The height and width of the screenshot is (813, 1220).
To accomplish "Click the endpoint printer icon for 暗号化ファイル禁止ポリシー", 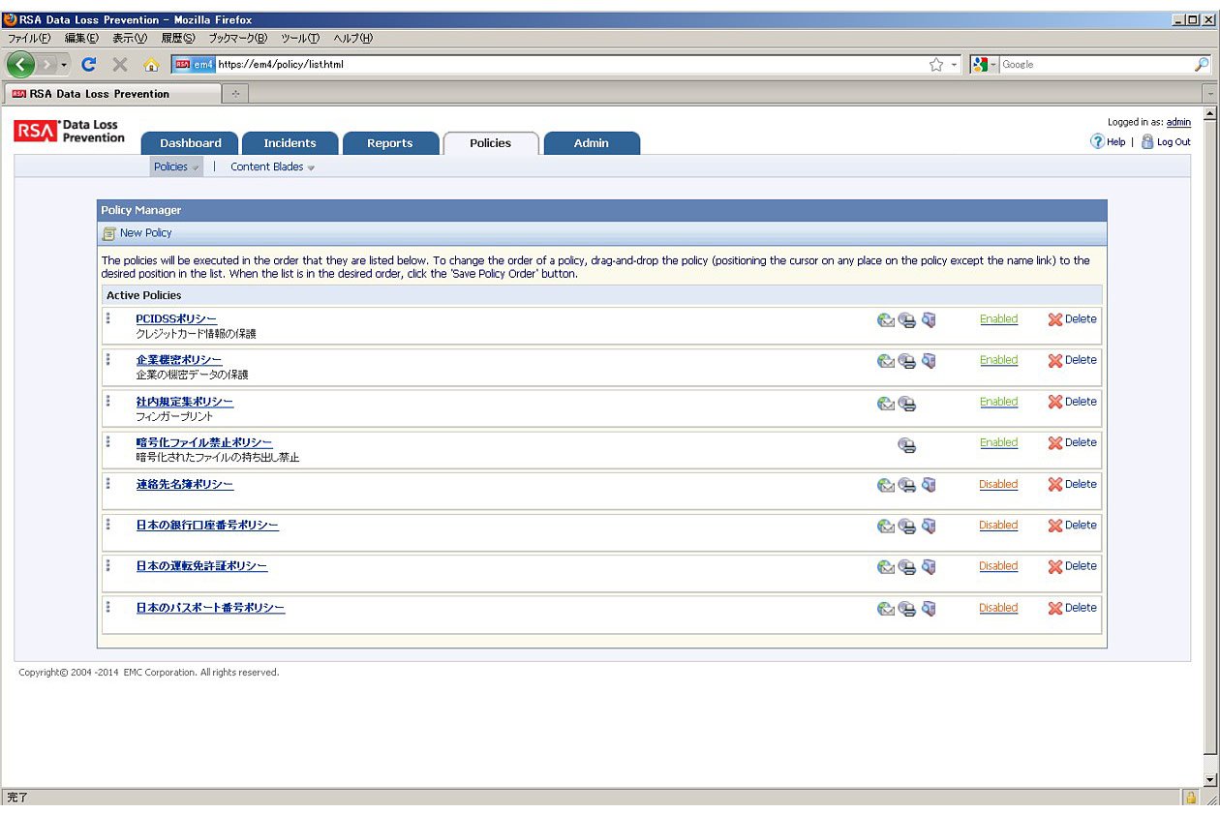I will [907, 445].
